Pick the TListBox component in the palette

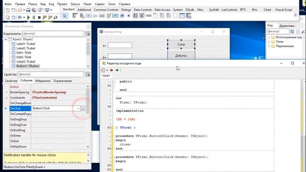135,16
